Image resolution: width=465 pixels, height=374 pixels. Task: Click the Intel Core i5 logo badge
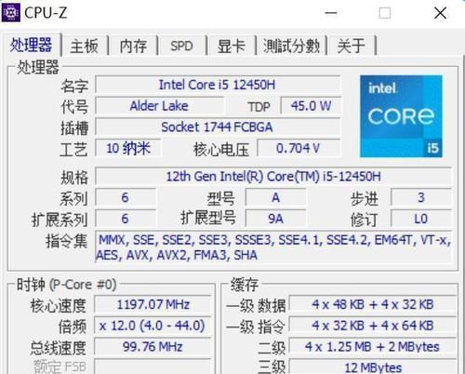pyautogui.click(x=401, y=116)
